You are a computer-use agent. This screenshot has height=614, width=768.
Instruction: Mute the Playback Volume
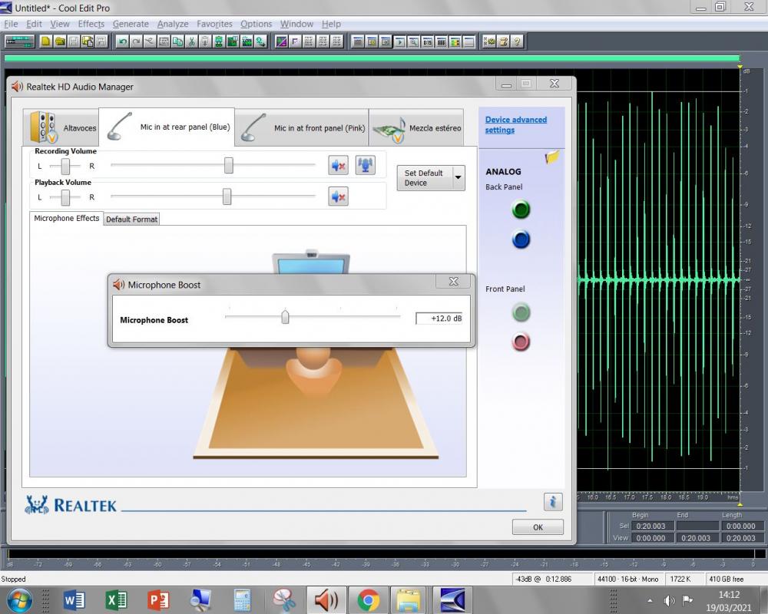tap(338, 196)
